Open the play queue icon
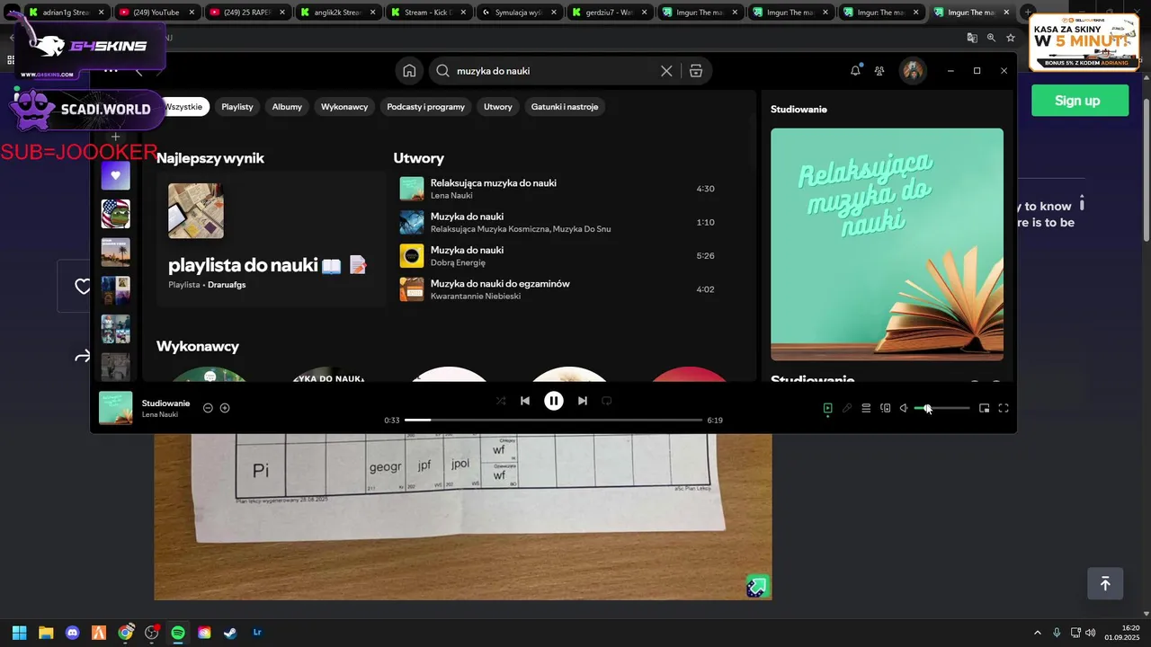Image resolution: width=1151 pixels, height=647 pixels. pos(866,408)
